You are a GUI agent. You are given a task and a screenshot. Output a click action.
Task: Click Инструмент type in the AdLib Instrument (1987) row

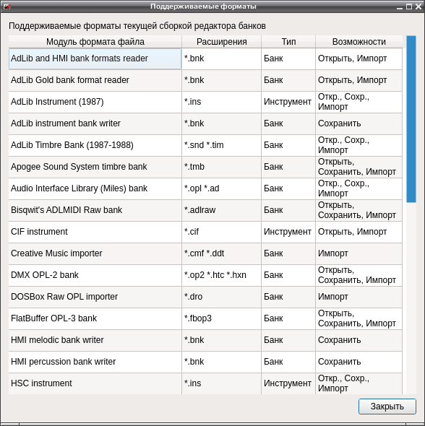point(288,102)
